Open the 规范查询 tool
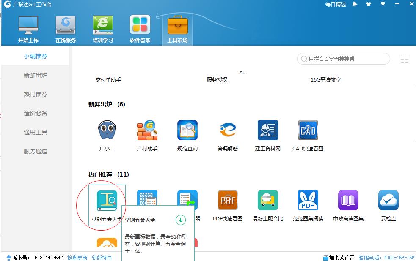416x261 pixels. (187, 130)
